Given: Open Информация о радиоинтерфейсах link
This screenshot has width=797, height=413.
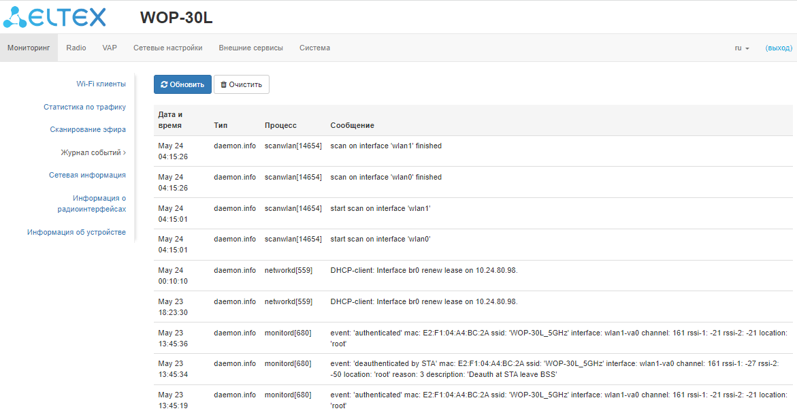Looking at the screenshot, I should (x=99, y=203).
